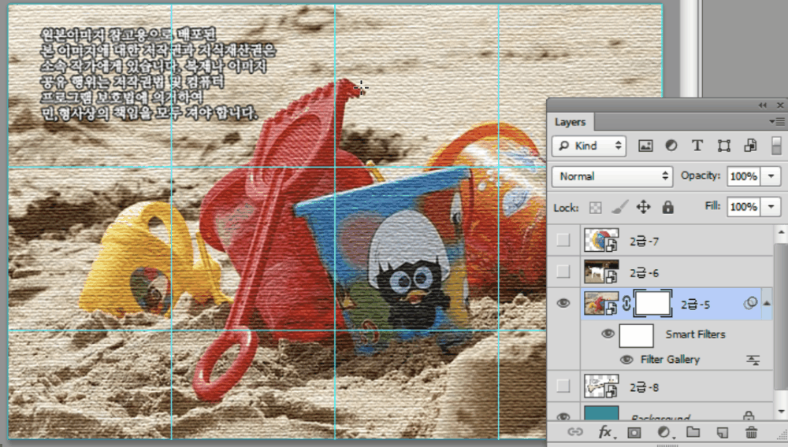Screen dimensions: 788x447
Task: Click link layers icon at panel bottom
Action: tap(575, 432)
